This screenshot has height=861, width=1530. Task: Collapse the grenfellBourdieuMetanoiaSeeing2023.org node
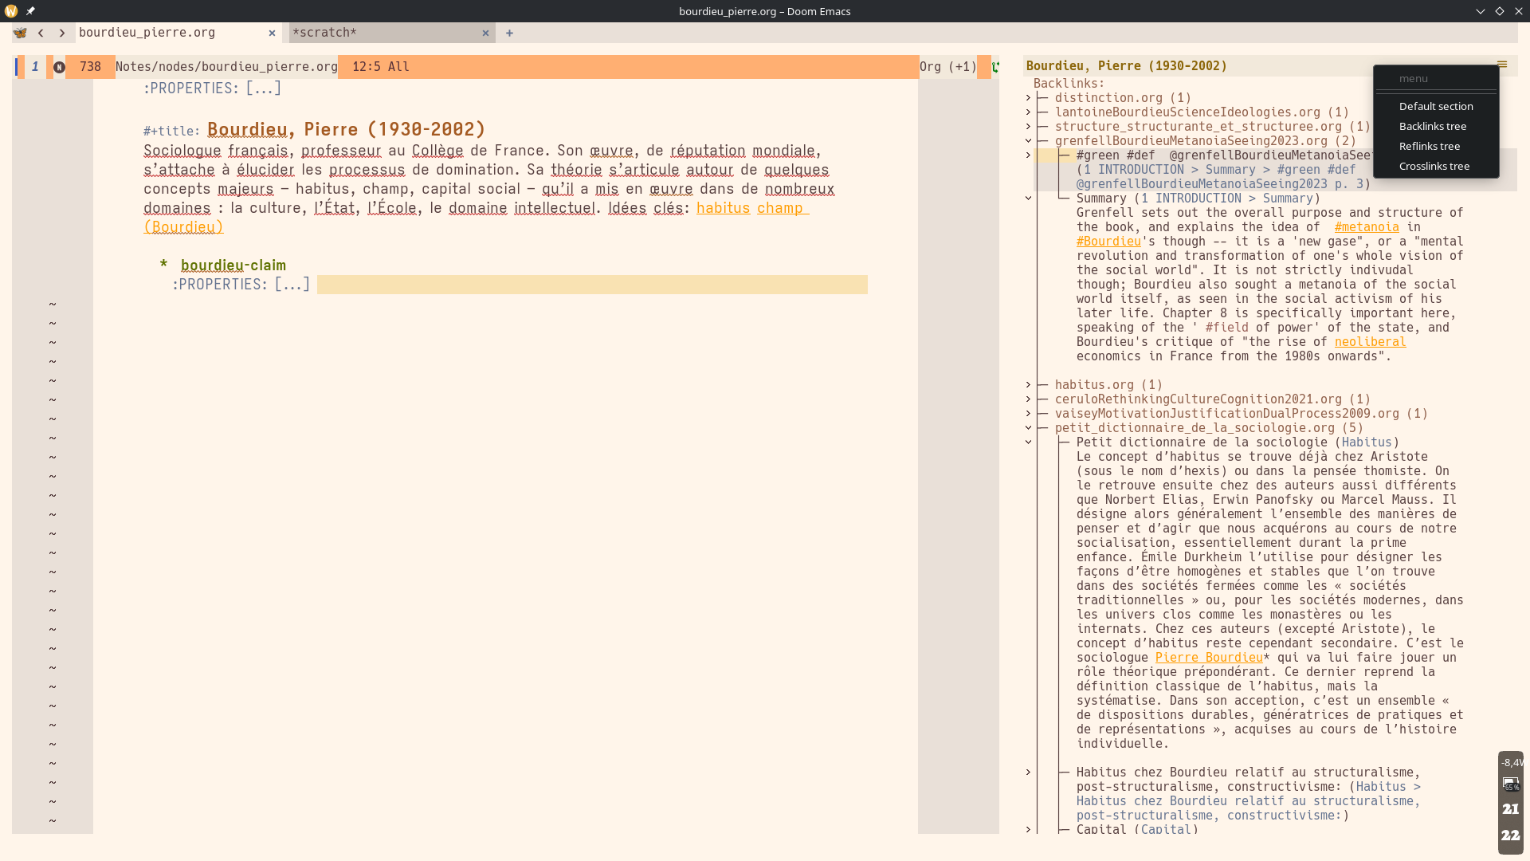pos(1028,141)
